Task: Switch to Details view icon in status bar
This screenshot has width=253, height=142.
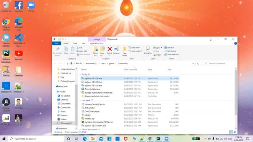Action: point(231,132)
